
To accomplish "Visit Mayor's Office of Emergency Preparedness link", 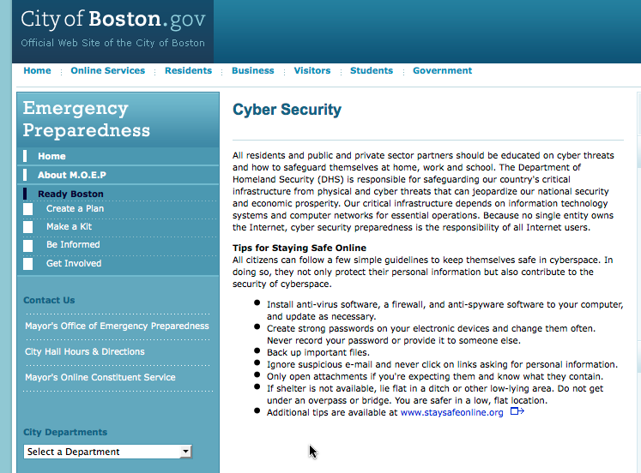I will pyautogui.click(x=117, y=326).
